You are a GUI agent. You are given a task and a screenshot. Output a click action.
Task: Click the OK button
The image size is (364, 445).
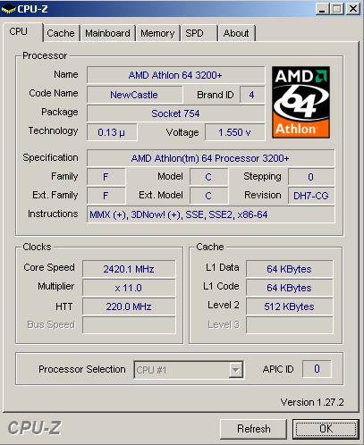click(x=326, y=429)
